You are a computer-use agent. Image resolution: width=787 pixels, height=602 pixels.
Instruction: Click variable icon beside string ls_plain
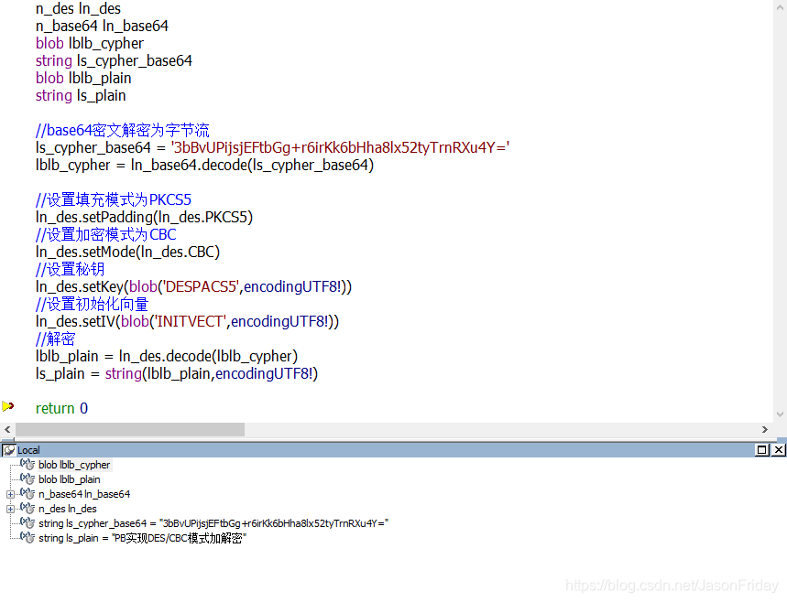27,537
